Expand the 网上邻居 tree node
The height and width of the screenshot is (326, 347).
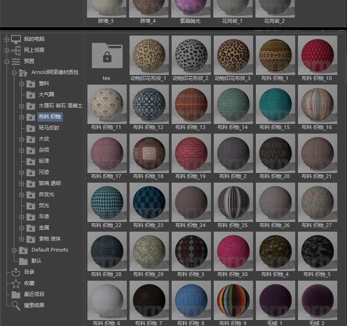pos(6,50)
